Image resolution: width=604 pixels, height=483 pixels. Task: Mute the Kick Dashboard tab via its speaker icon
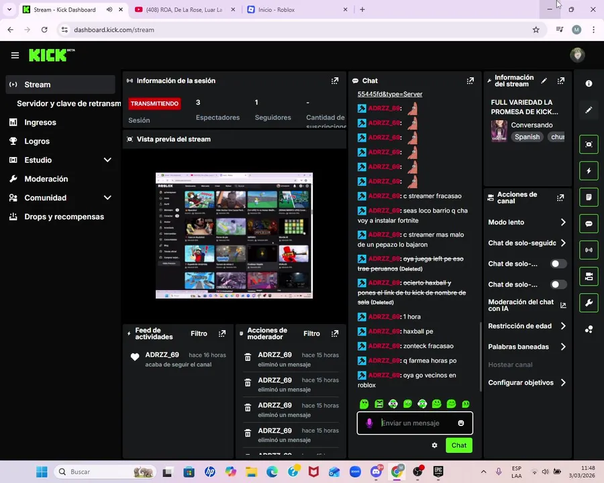pyautogui.click(x=109, y=9)
